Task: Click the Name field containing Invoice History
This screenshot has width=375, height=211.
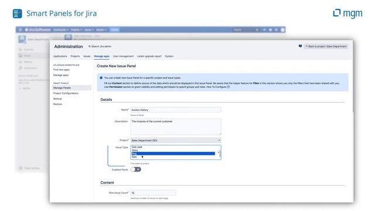Action: [176, 110]
